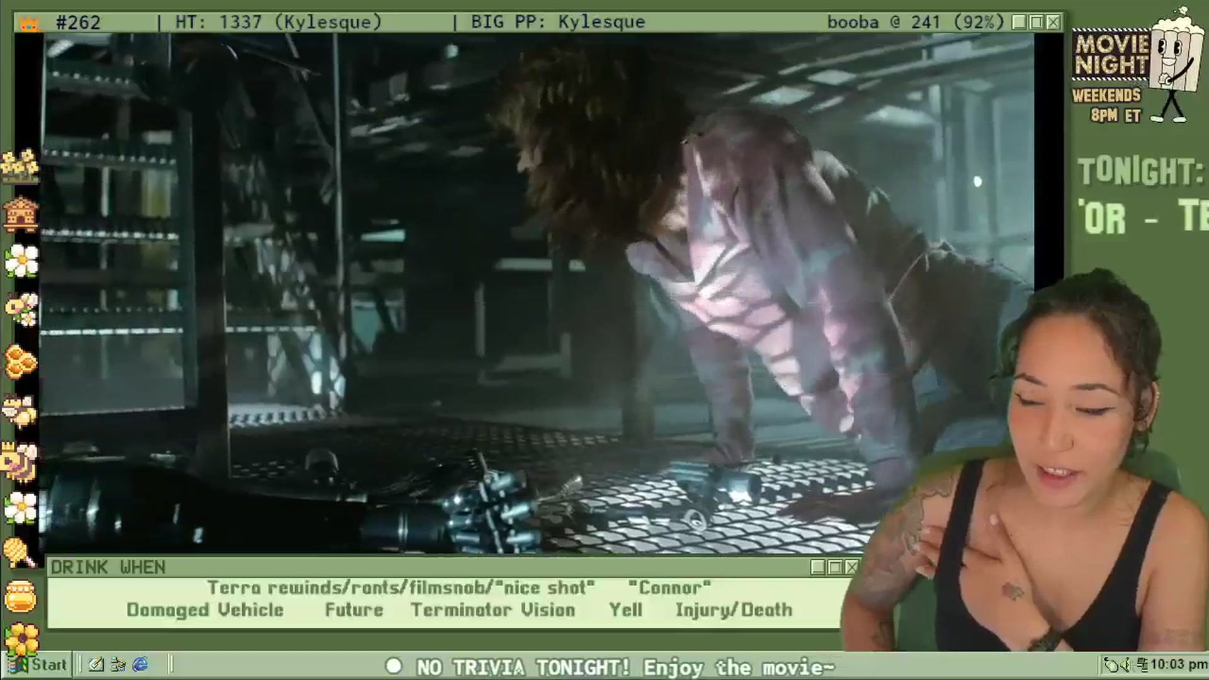1209x680 pixels.
Task: Click the upper white daisy sidebar icon
Action: point(21,260)
